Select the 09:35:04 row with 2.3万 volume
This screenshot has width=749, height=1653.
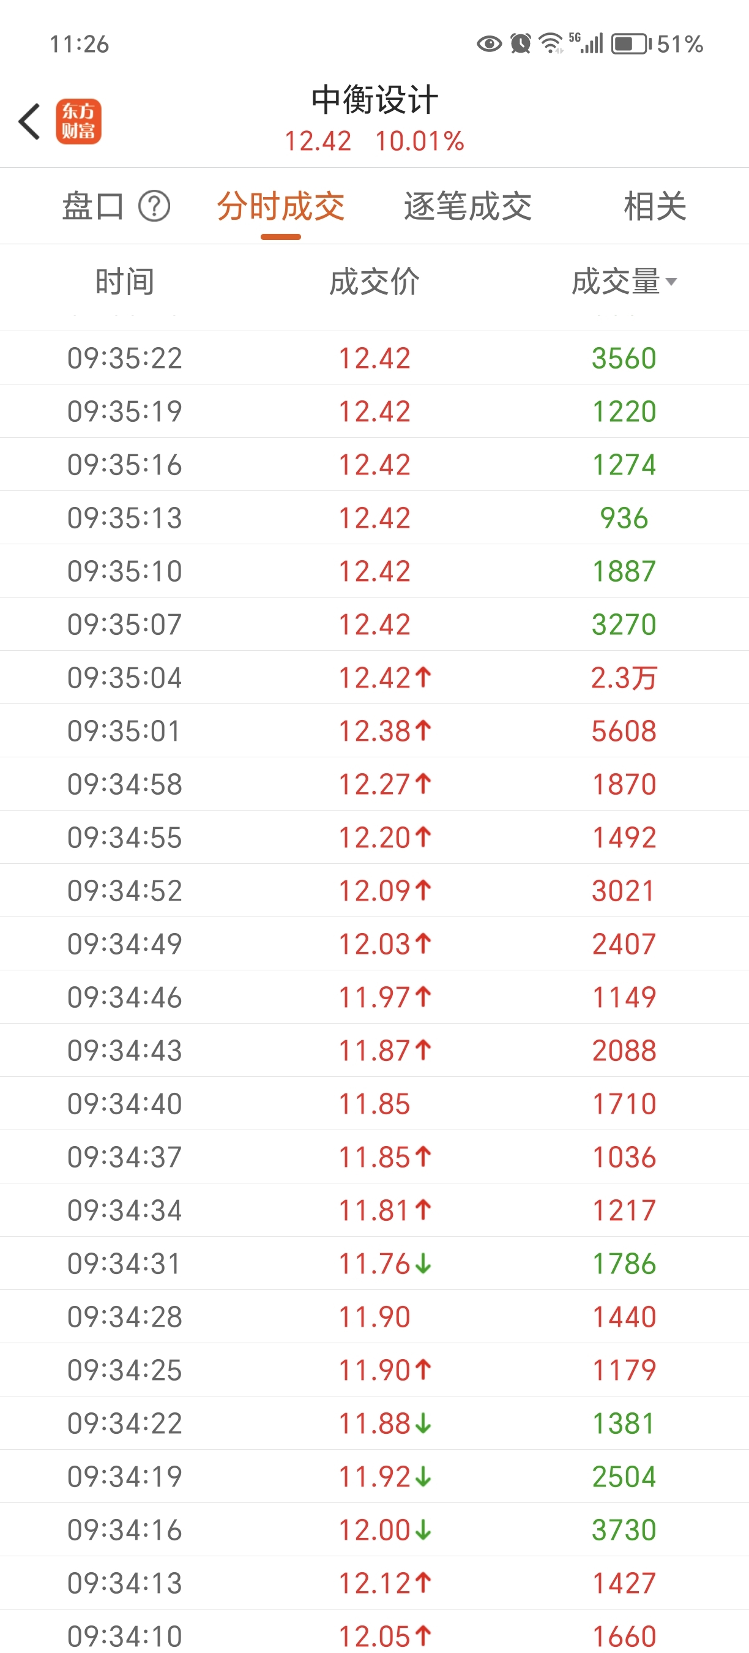[374, 678]
